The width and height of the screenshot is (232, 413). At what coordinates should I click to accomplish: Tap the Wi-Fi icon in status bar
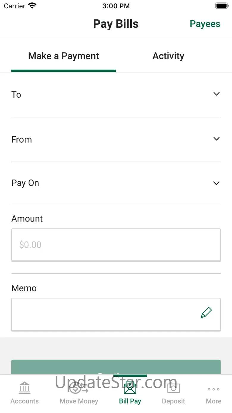click(32, 6)
